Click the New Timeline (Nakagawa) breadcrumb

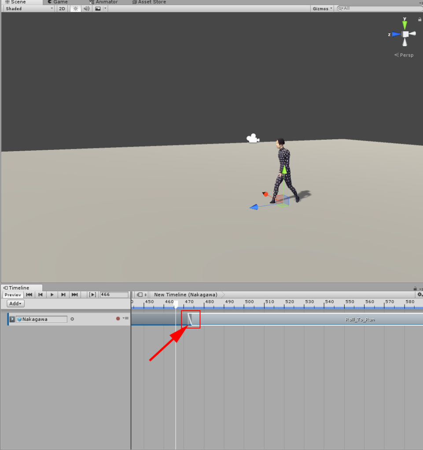185,294
